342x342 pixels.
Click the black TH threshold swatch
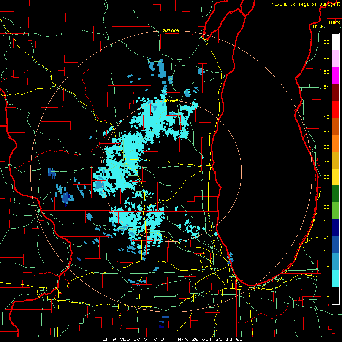click(x=336, y=296)
